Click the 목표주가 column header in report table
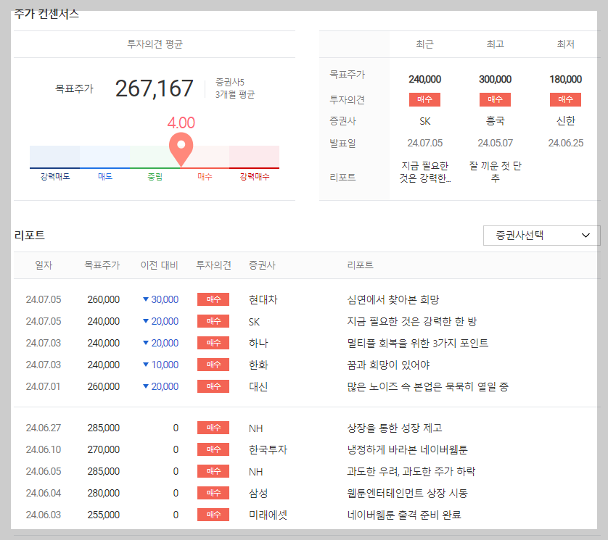Viewport: 608px width, 540px height. pyautogui.click(x=102, y=265)
